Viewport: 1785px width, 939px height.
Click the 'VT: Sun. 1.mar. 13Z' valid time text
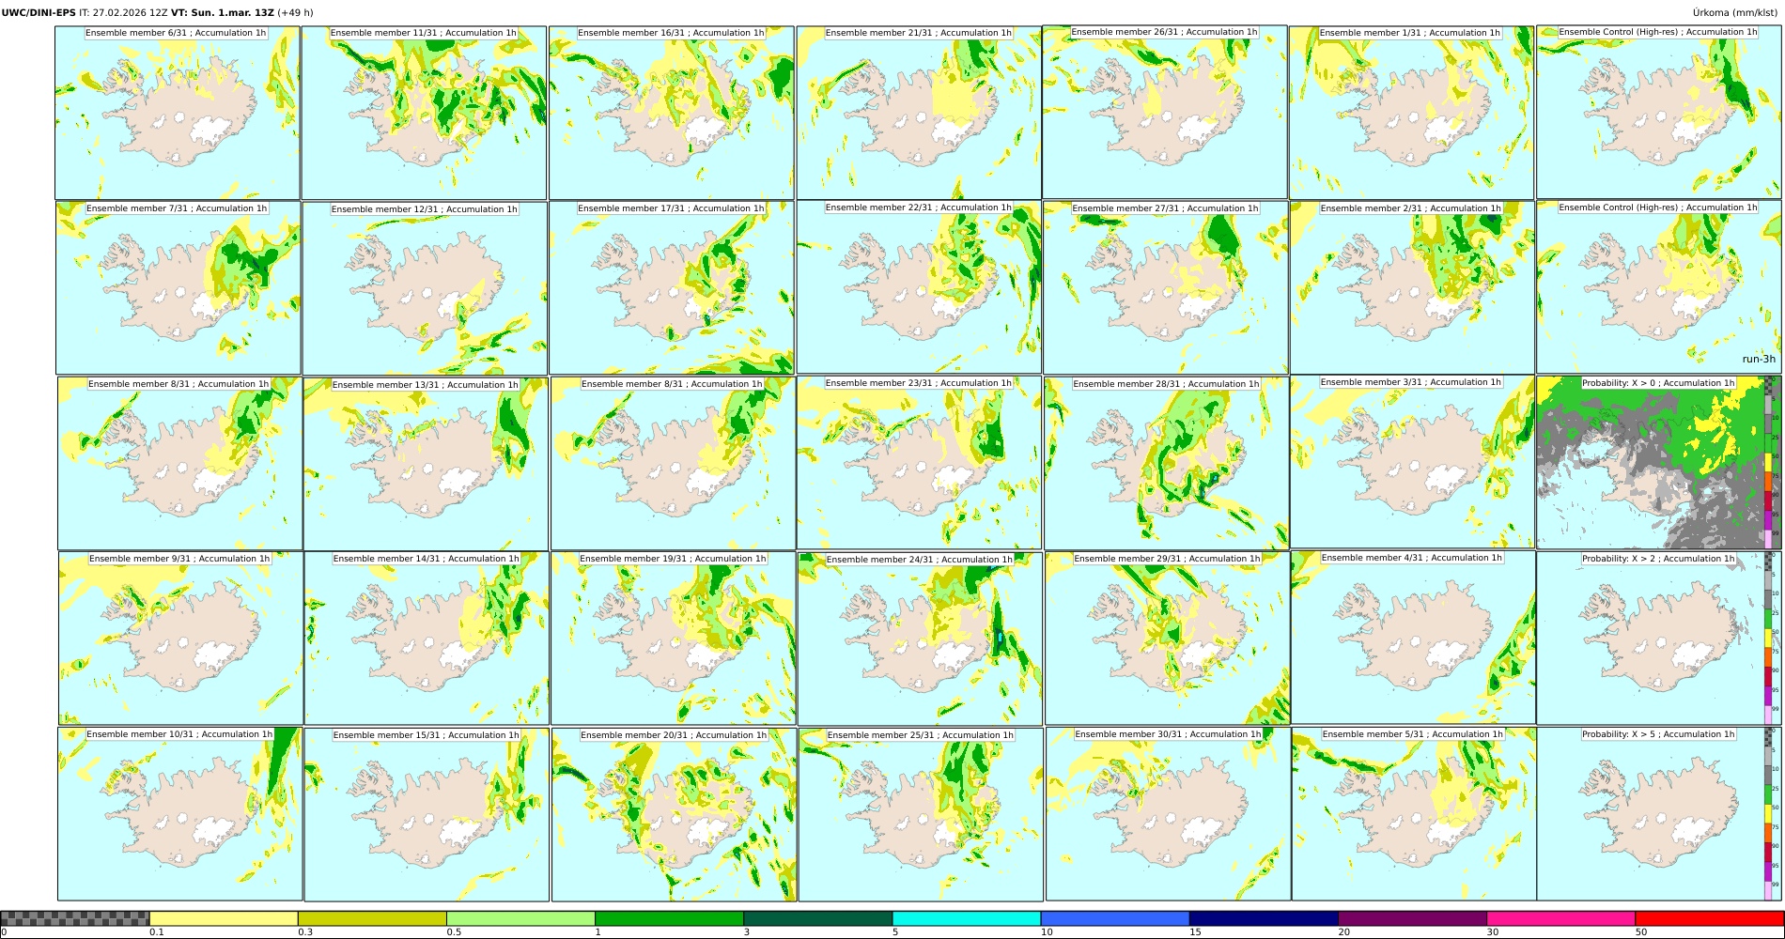pyautogui.click(x=223, y=13)
